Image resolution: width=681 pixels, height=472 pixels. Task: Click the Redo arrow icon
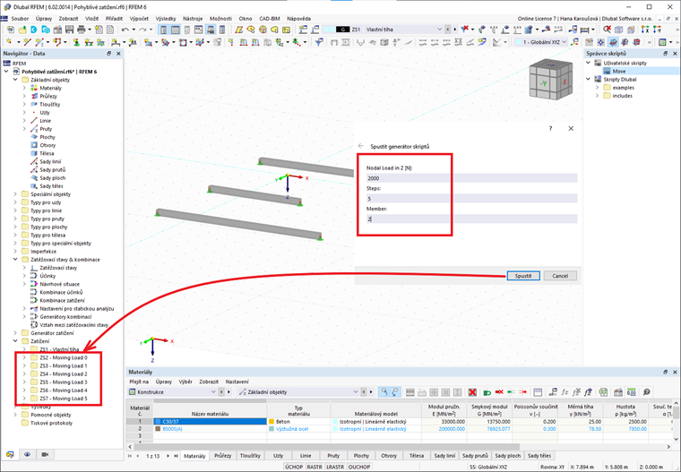point(142,30)
